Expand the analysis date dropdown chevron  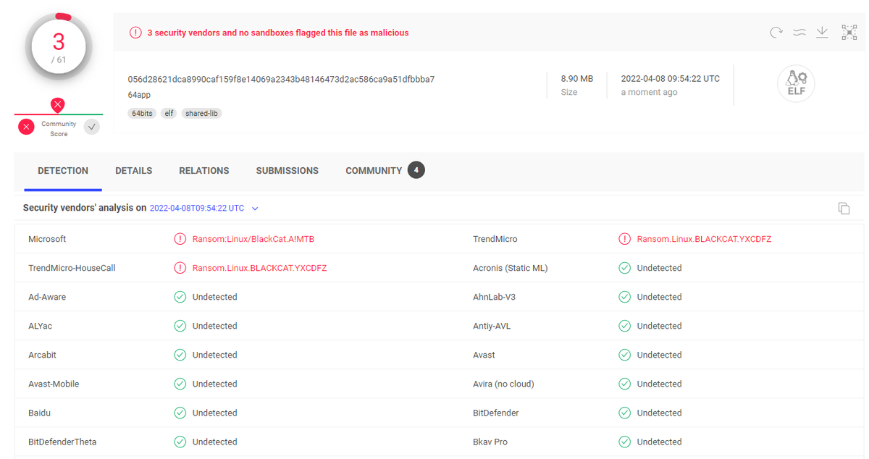(x=255, y=209)
